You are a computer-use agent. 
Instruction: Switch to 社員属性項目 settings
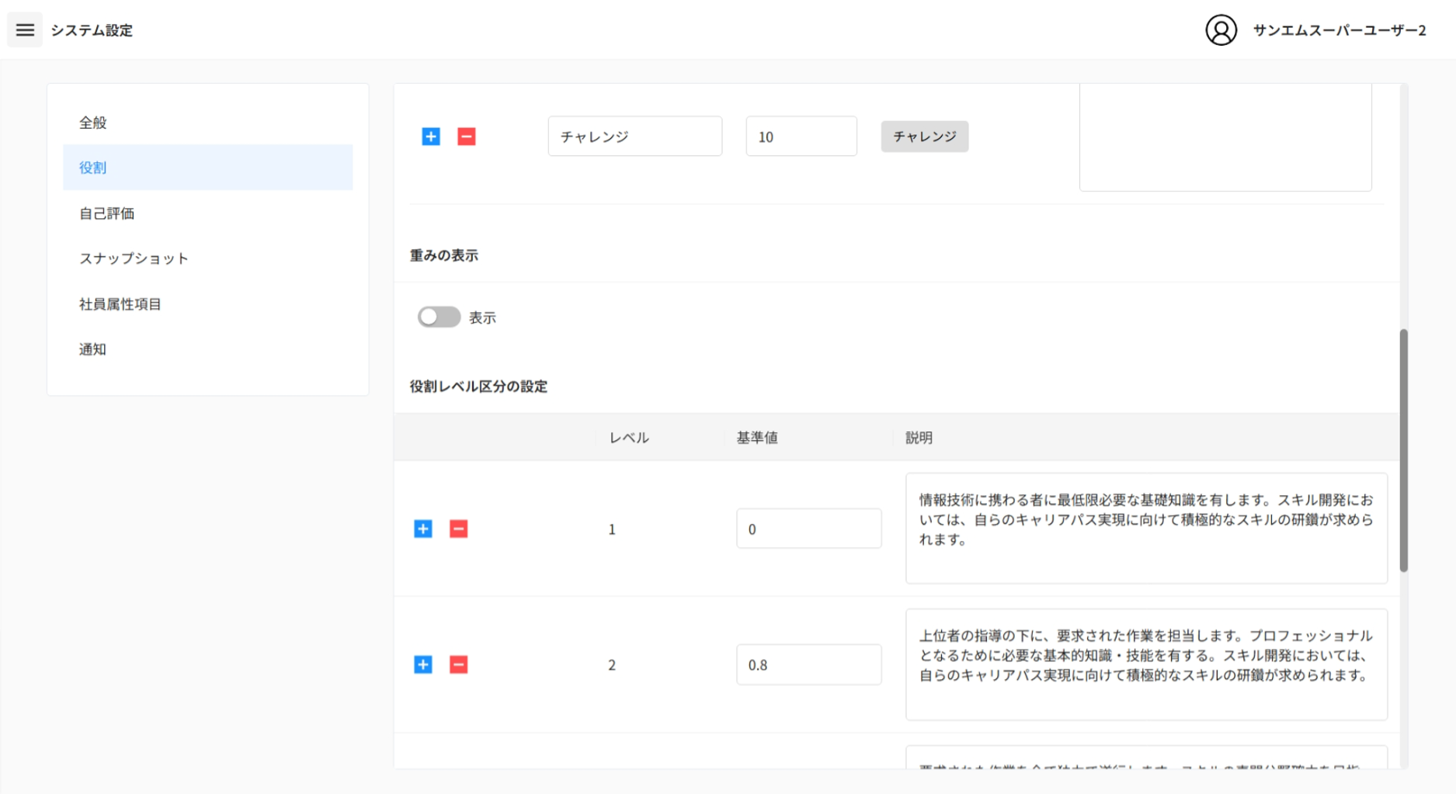click(x=207, y=304)
